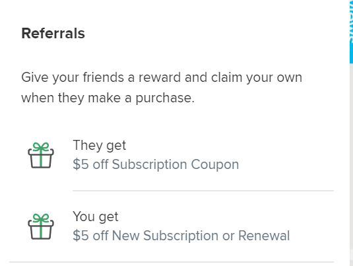Click the word Renewal in your reward

264,236
